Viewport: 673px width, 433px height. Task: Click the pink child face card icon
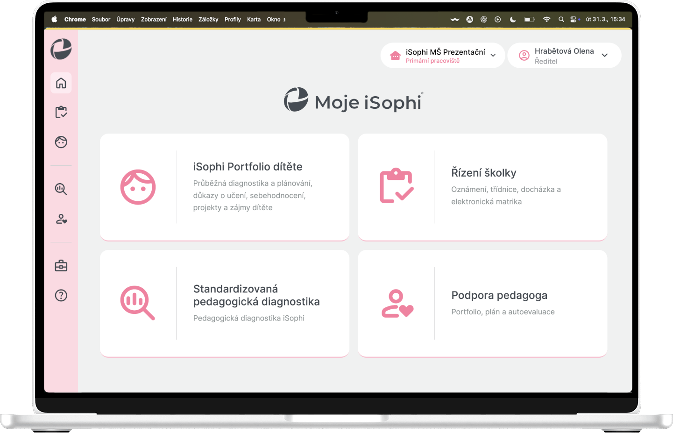(138, 187)
